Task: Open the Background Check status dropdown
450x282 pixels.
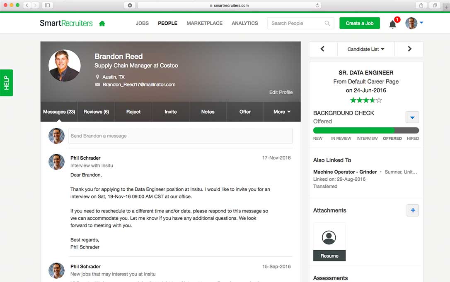Action: coord(412,117)
